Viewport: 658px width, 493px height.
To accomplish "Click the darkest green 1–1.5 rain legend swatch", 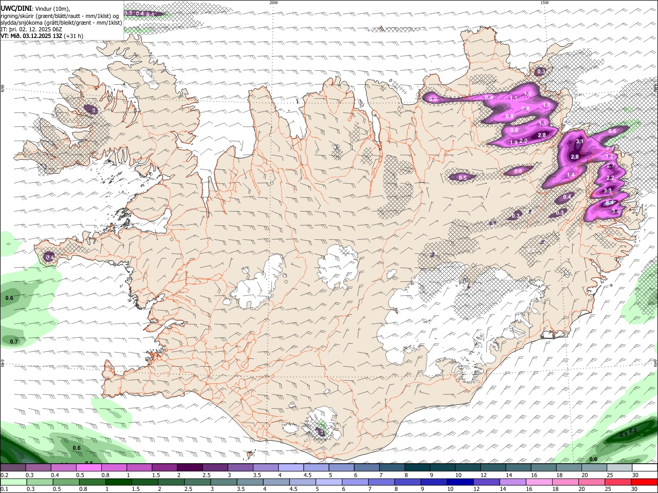I will click(118, 482).
